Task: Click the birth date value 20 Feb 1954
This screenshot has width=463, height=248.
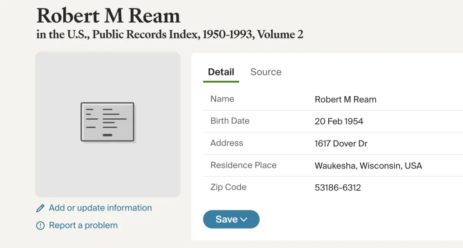Action: pos(339,122)
